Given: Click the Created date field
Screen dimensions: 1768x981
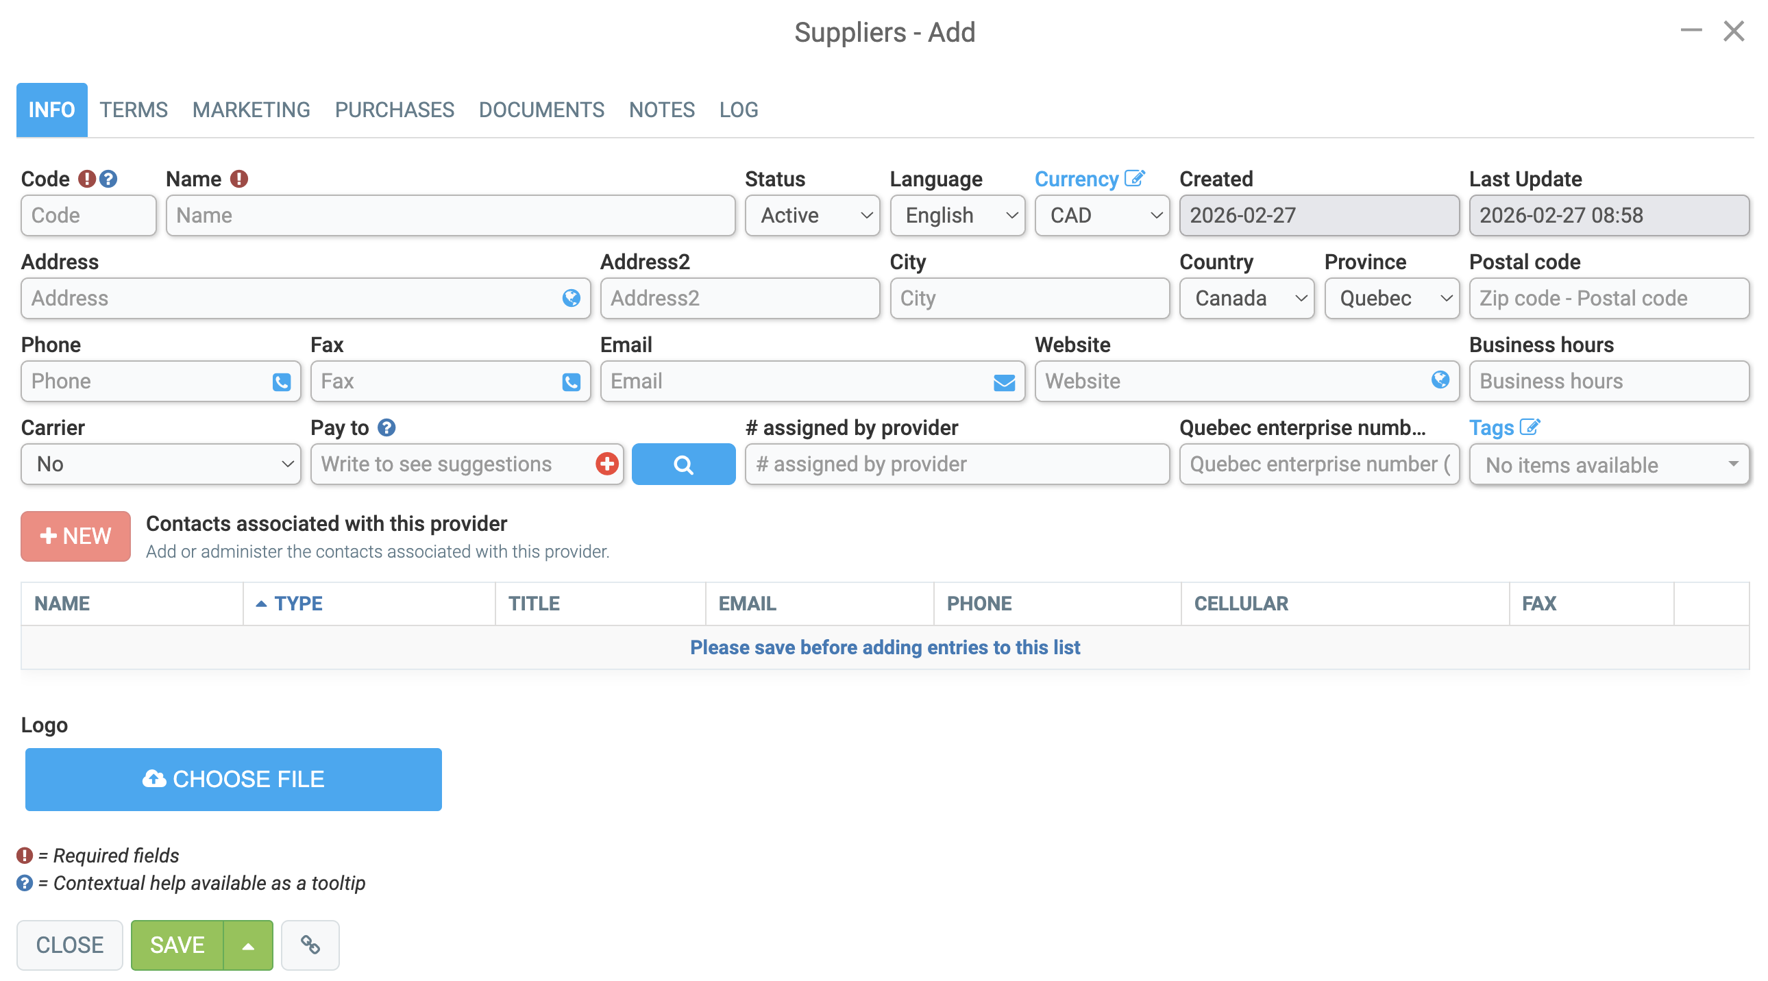Looking at the screenshot, I should (1319, 215).
